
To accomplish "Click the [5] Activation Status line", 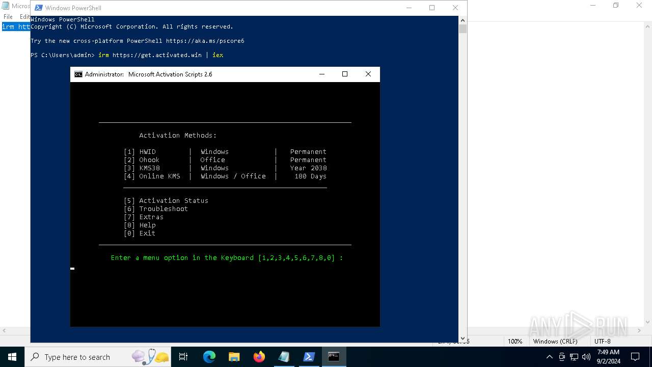I will point(166,200).
